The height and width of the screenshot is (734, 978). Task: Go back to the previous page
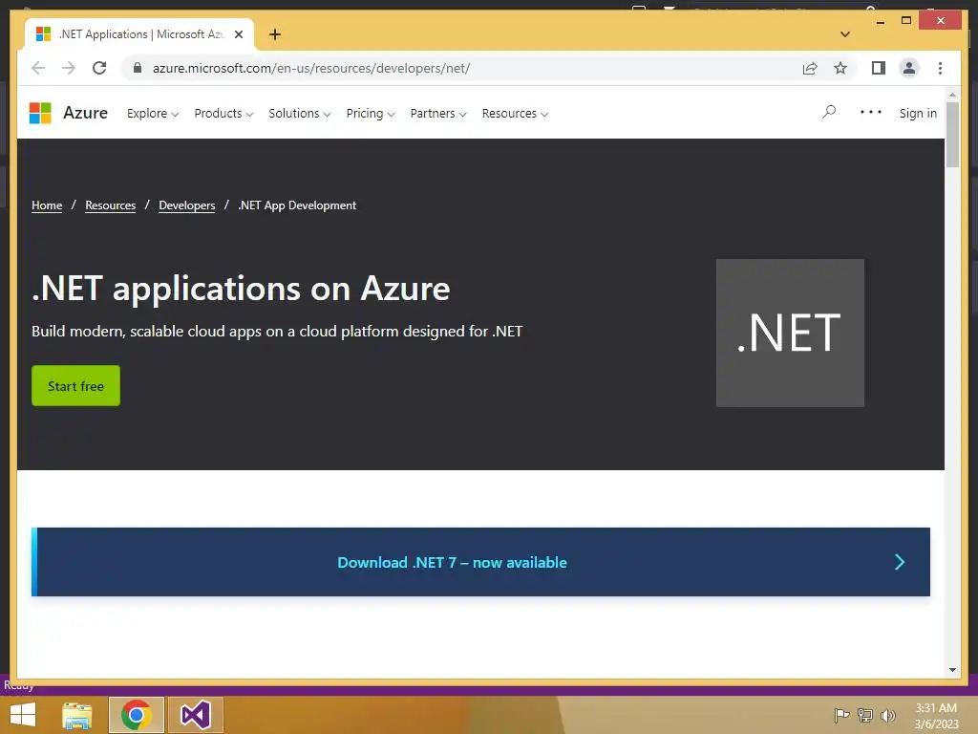[x=38, y=68]
